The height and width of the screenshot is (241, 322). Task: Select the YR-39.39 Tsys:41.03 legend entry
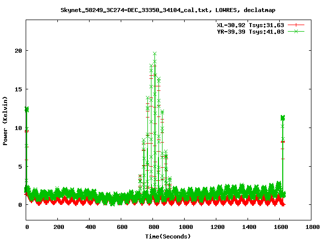coord(251,32)
